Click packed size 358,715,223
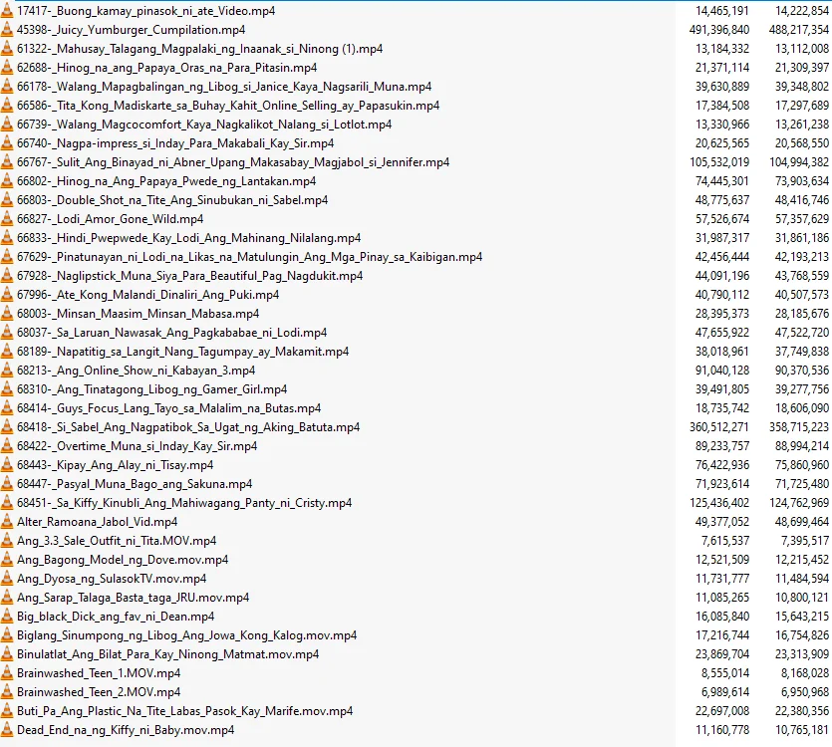The image size is (832, 747). [799, 427]
